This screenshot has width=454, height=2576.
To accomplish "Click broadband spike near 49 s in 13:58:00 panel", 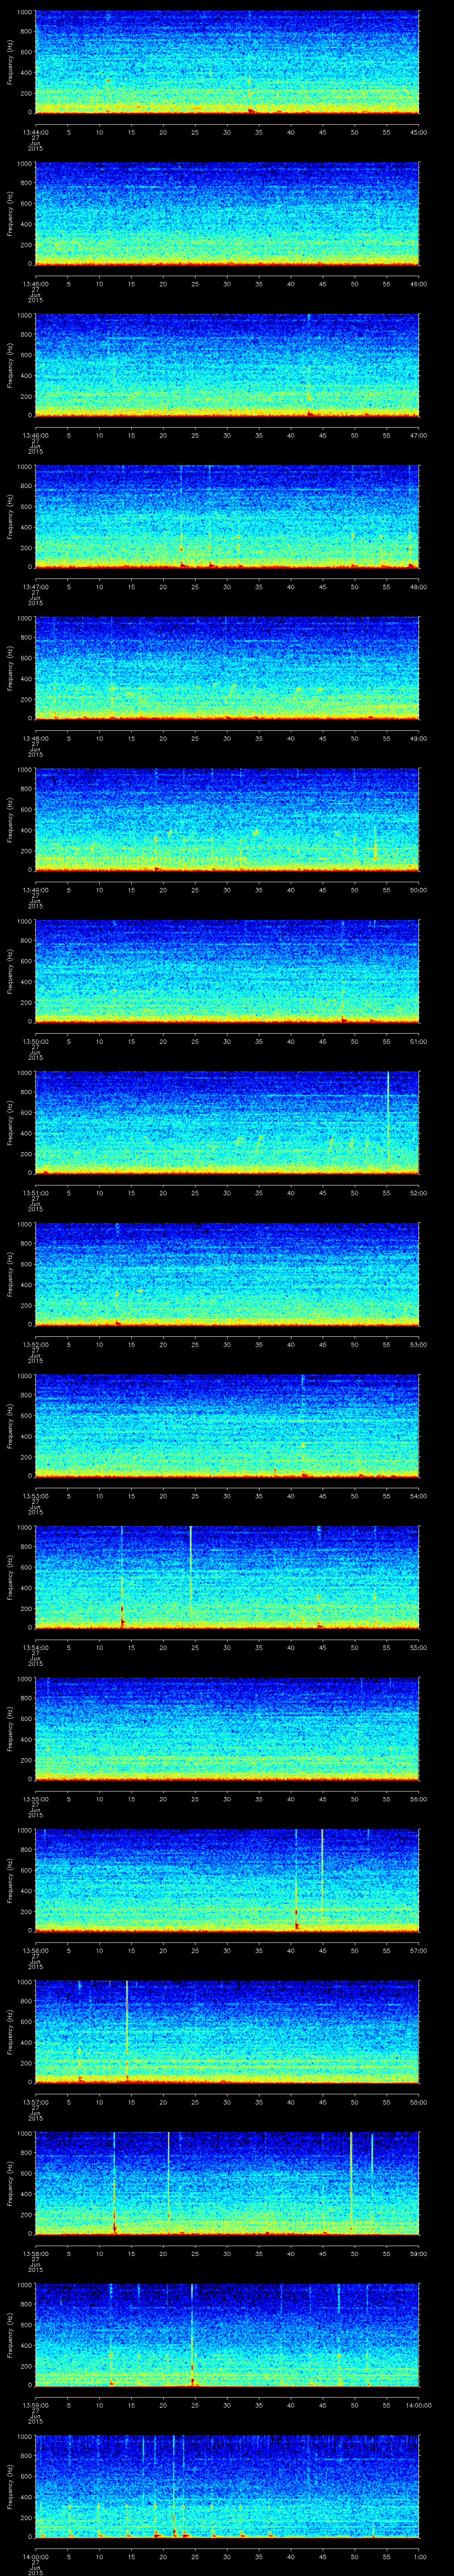I will point(351,2183).
